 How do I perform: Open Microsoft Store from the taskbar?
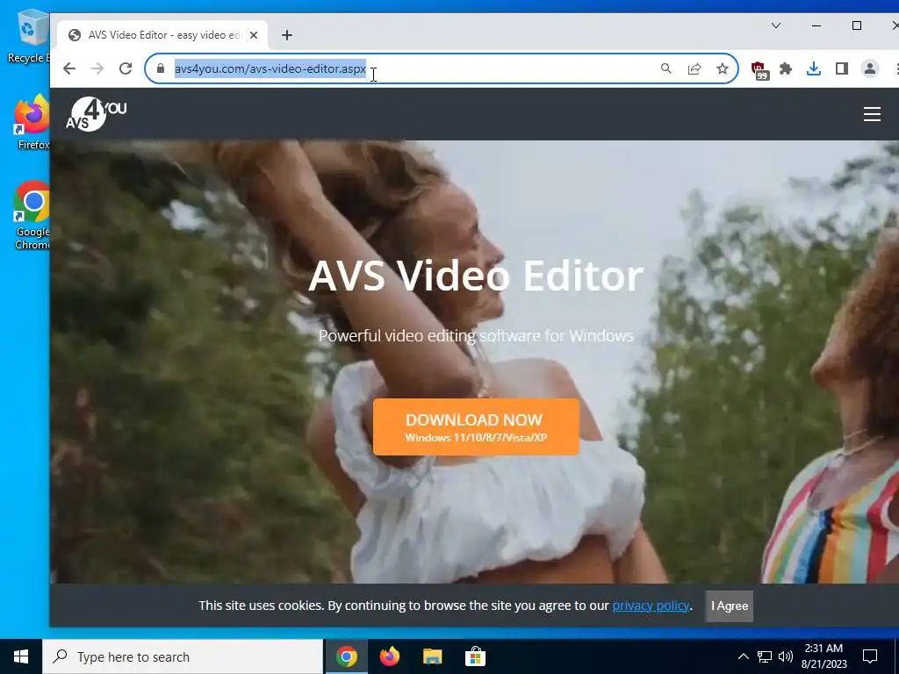coord(475,656)
